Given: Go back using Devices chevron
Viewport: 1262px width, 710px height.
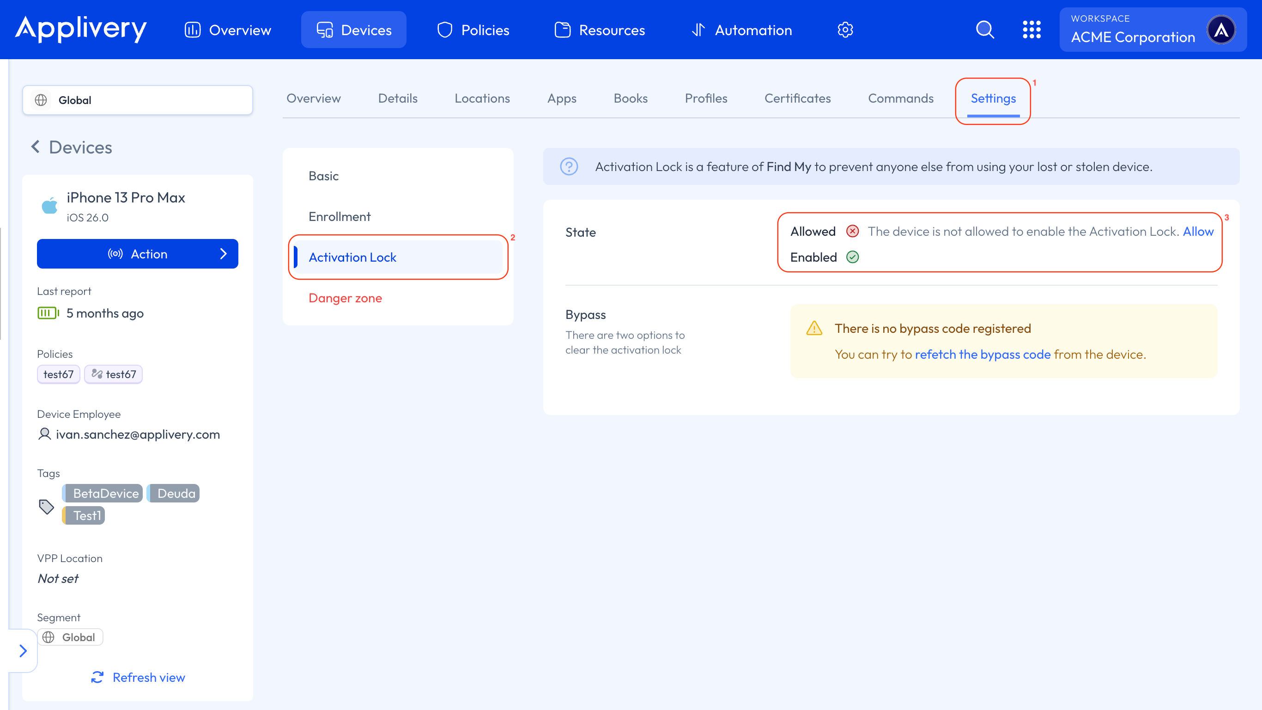Looking at the screenshot, I should click(x=35, y=147).
